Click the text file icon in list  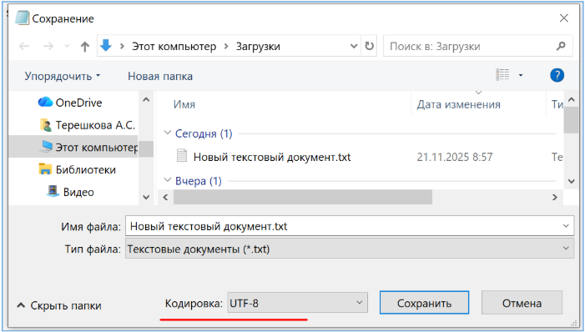pyautogui.click(x=182, y=156)
